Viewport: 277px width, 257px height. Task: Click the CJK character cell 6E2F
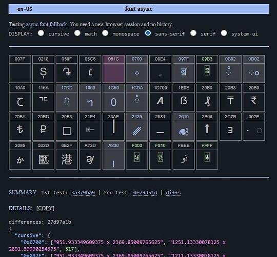(x=67, y=155)
